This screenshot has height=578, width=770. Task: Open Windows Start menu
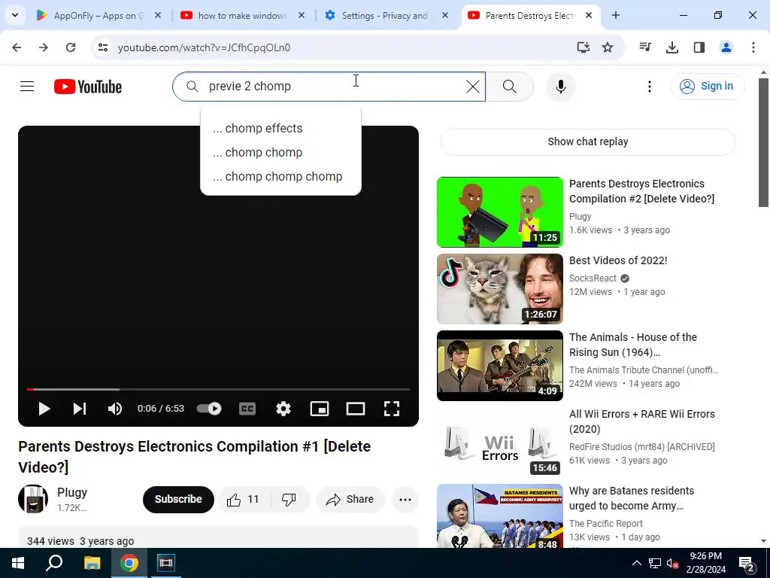18,563
